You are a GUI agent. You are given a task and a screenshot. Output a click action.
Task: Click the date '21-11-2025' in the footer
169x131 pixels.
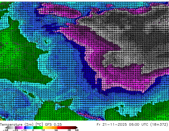point(115,125)
